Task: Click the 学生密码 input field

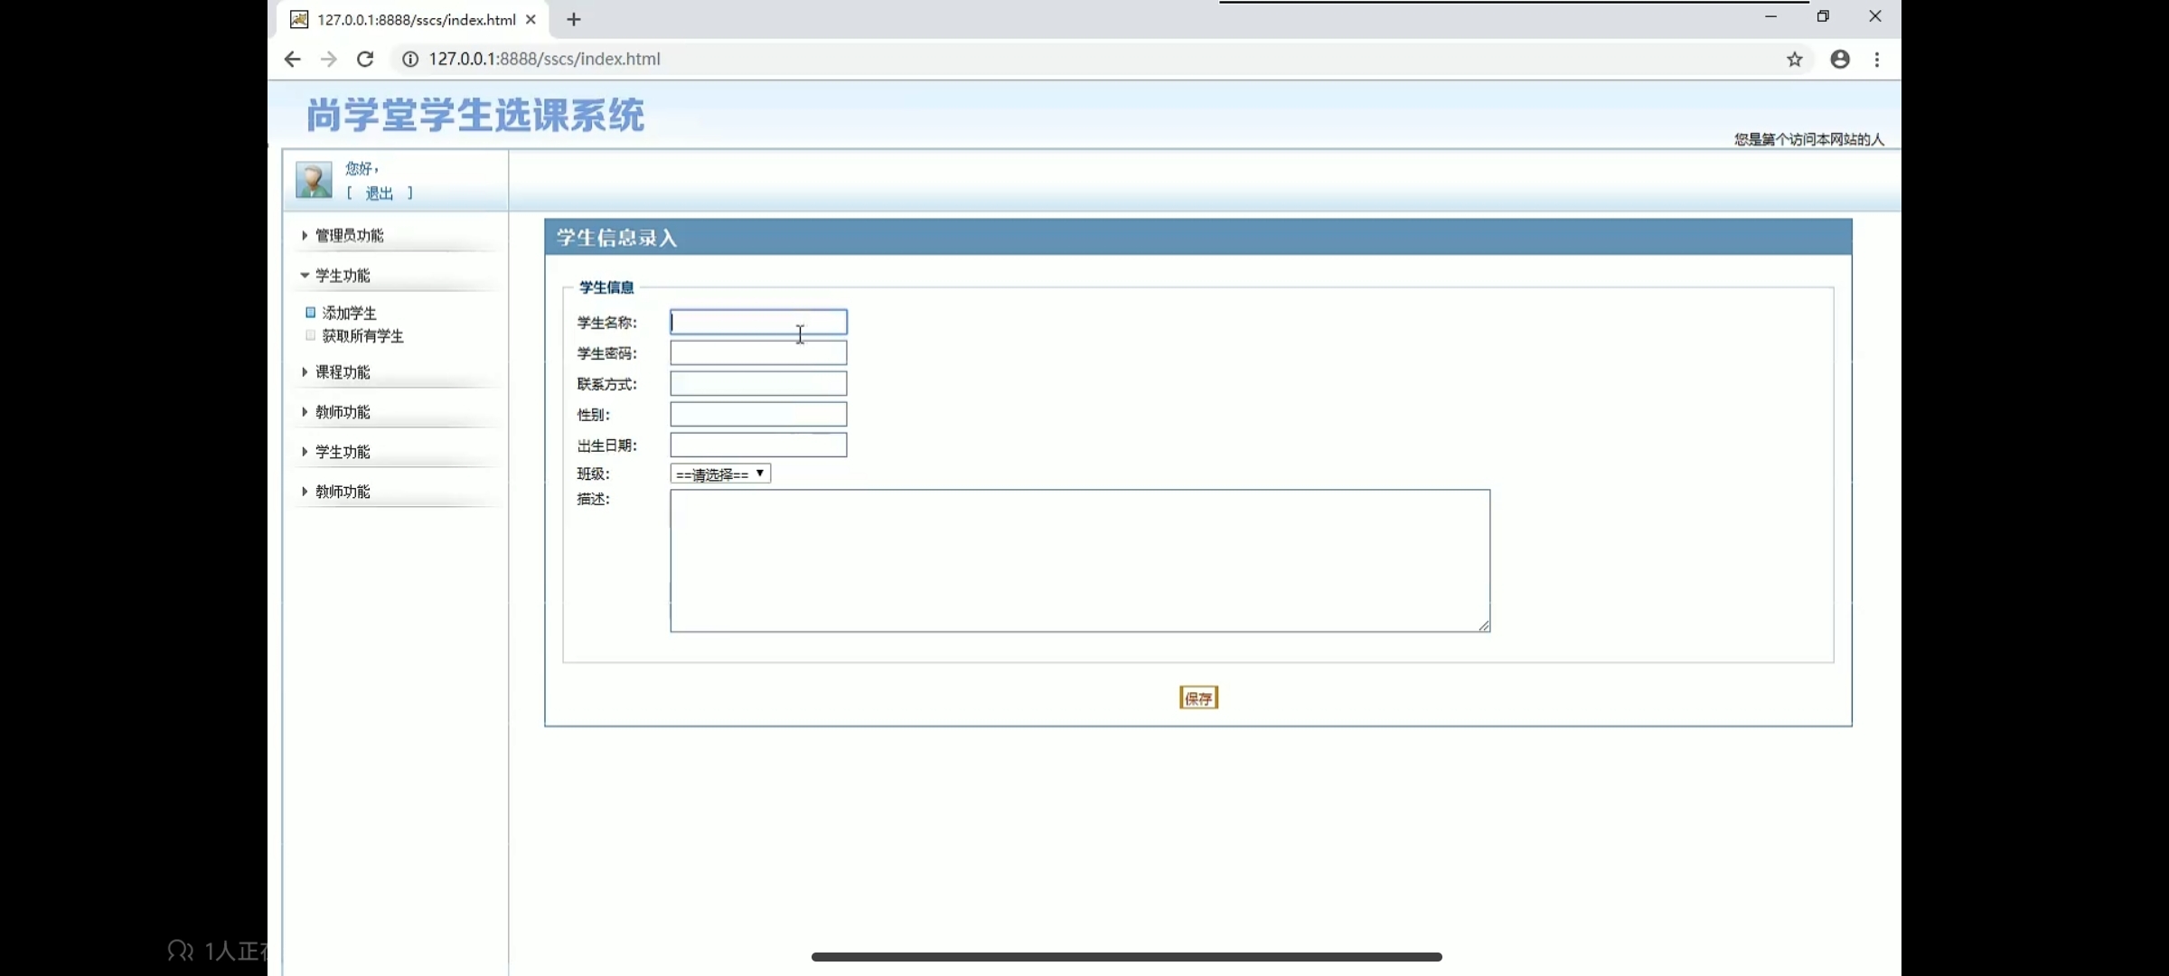Action: click(x=758, y=352)
